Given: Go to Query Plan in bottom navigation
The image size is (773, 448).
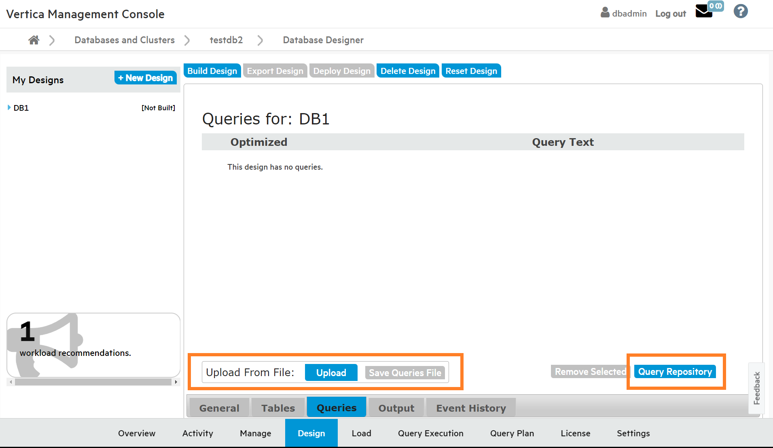Looking at the screenshot, I should [512, 433].
